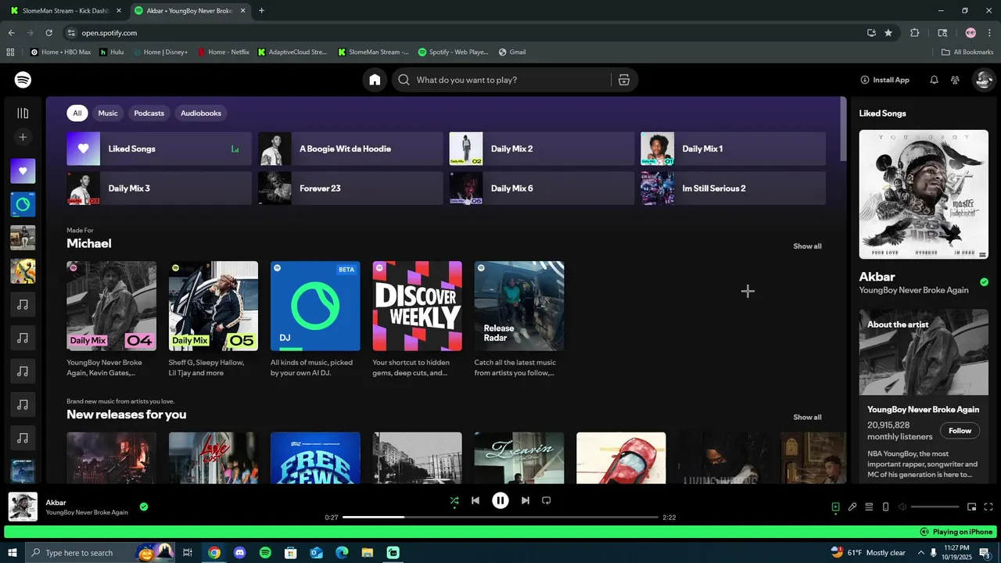Open the play queue

(869, 507)
